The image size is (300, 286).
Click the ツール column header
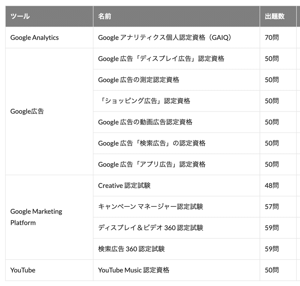click(49, 16)
